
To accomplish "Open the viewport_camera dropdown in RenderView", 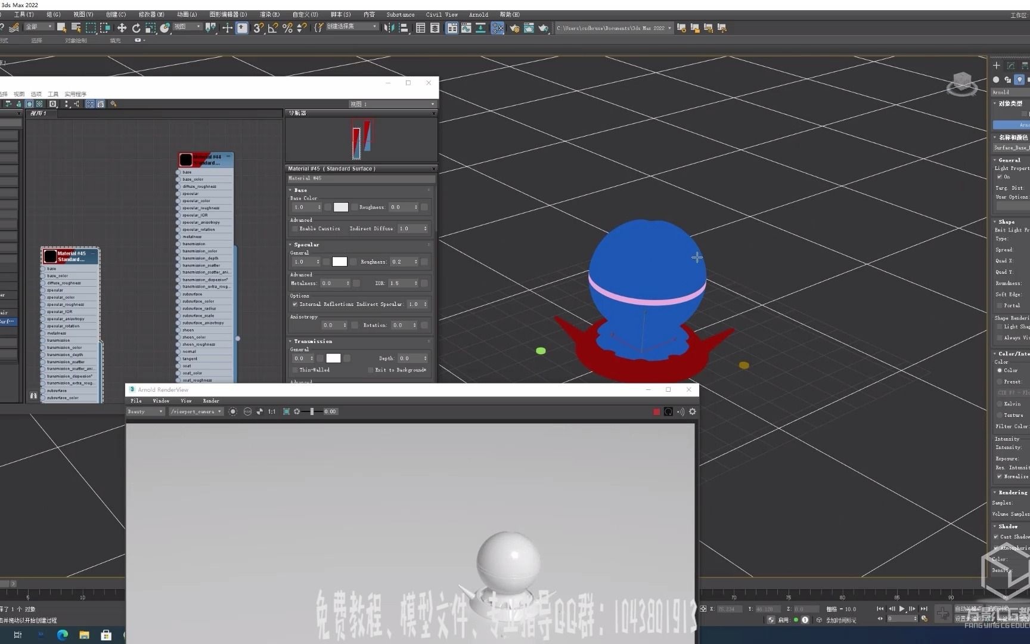I will (196, 411).
